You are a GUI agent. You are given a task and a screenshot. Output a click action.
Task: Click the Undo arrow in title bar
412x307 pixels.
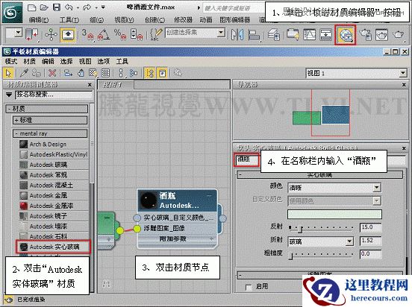[x=69, y=7]
